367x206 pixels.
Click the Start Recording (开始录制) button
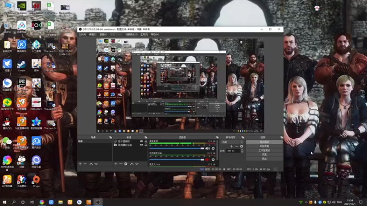pyautogui.click(x=264, y=146)
